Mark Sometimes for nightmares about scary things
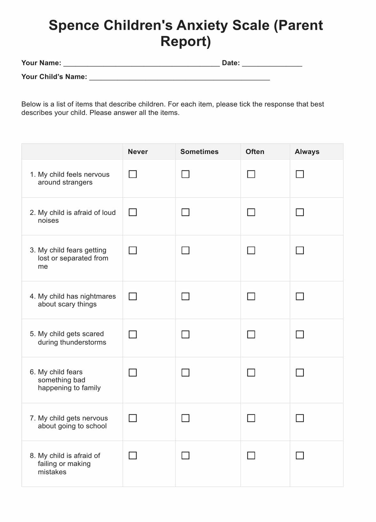The image size is (376, 522). click(185, 297)
